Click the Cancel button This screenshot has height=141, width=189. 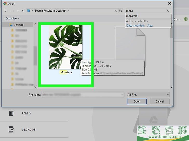tap(159, 101)
